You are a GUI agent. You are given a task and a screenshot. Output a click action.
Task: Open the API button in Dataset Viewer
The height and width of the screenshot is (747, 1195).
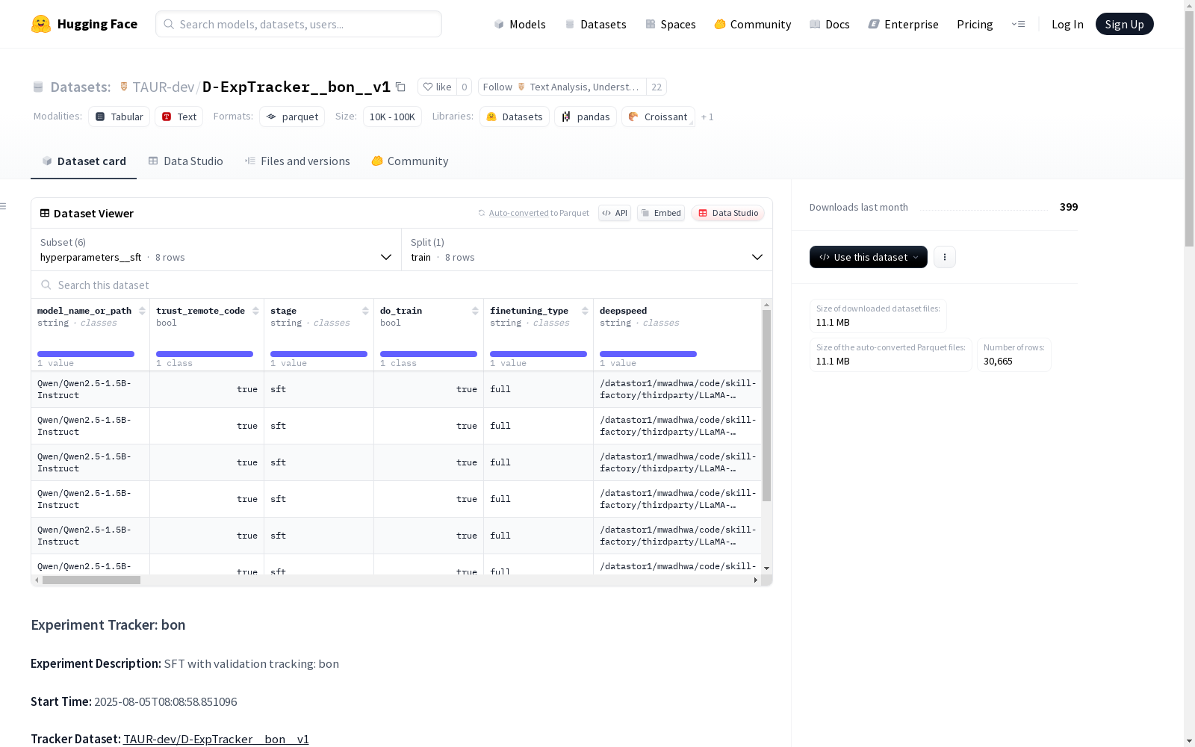[x=615, y=213]
